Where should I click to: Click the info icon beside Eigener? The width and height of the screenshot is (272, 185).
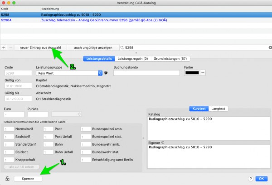[163, 142]
